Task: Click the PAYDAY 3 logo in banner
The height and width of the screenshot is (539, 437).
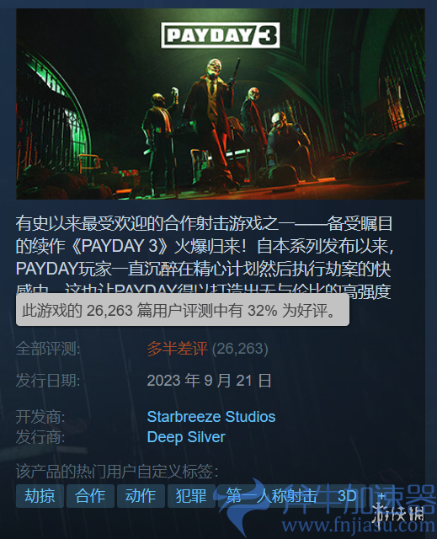Action: pyautogui.click(x=221, y=35)
